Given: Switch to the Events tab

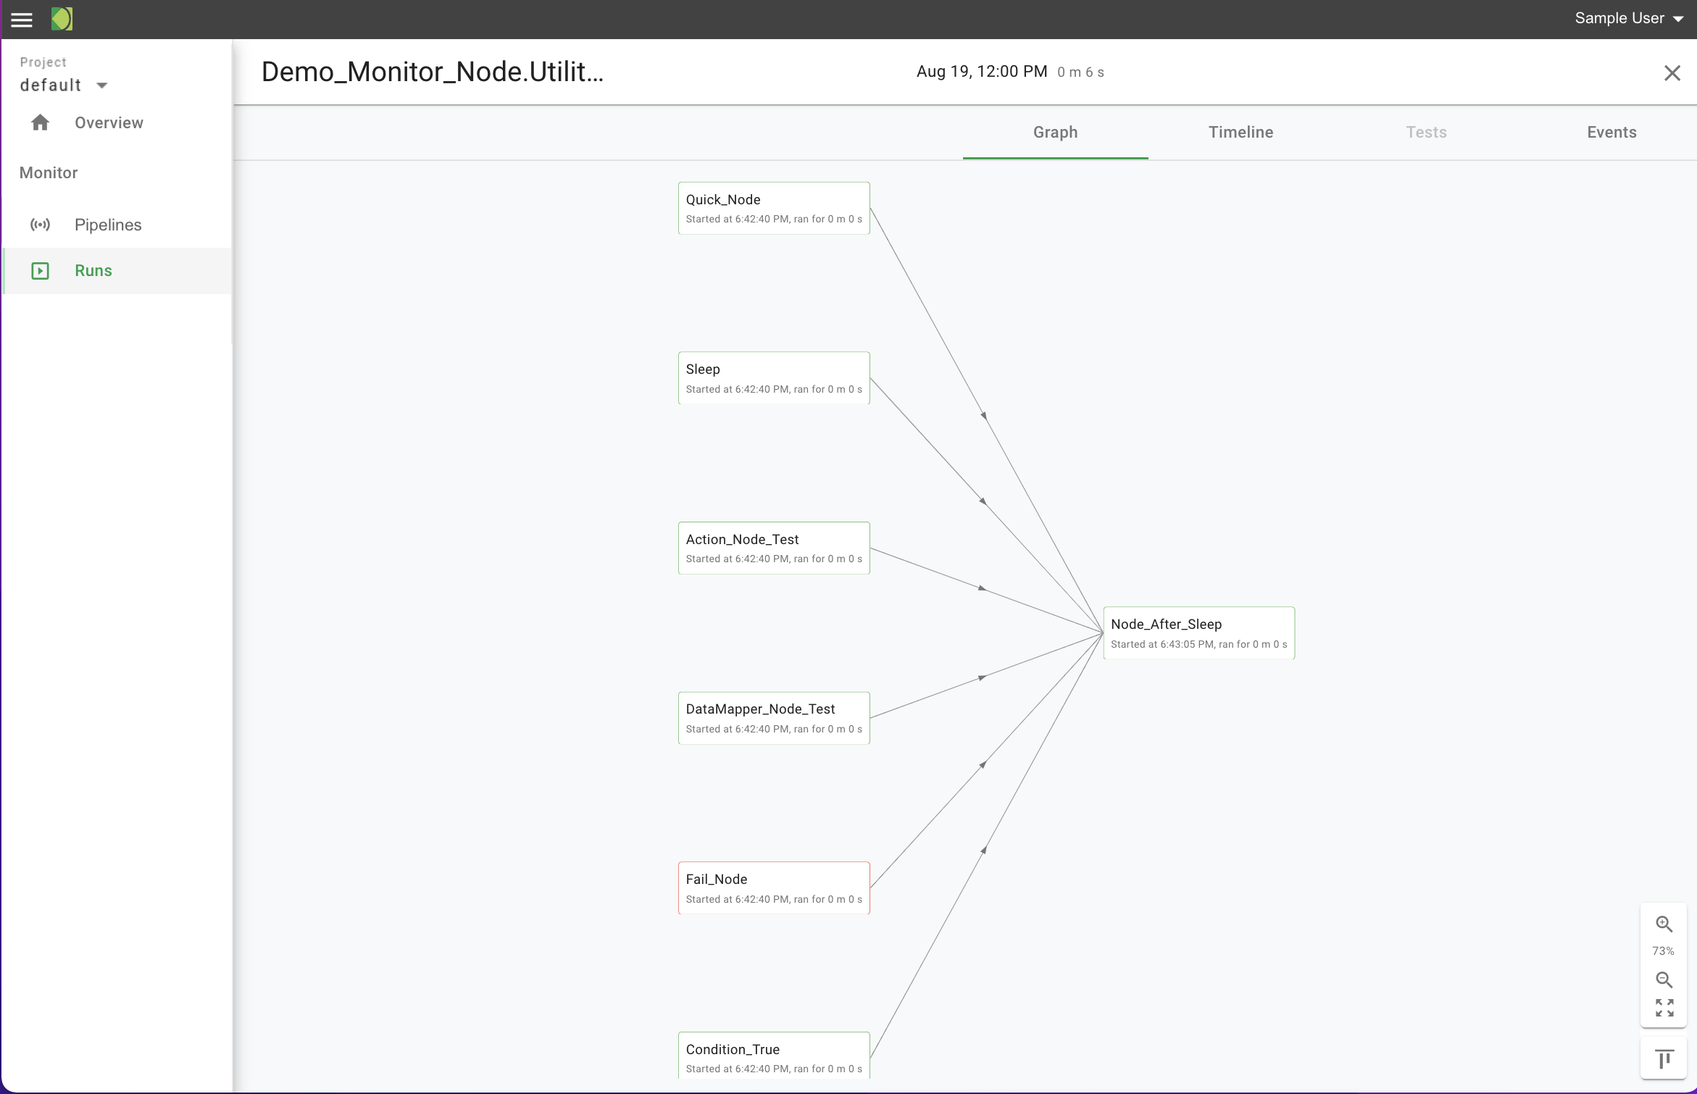Looking at the screenshot, I should point(1611,132).
